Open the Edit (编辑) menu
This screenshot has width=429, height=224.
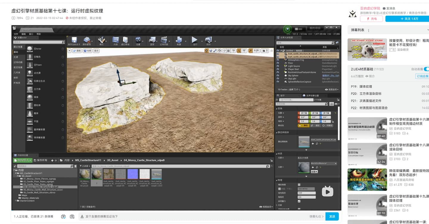pyautogui.click(x=24, y=34)
